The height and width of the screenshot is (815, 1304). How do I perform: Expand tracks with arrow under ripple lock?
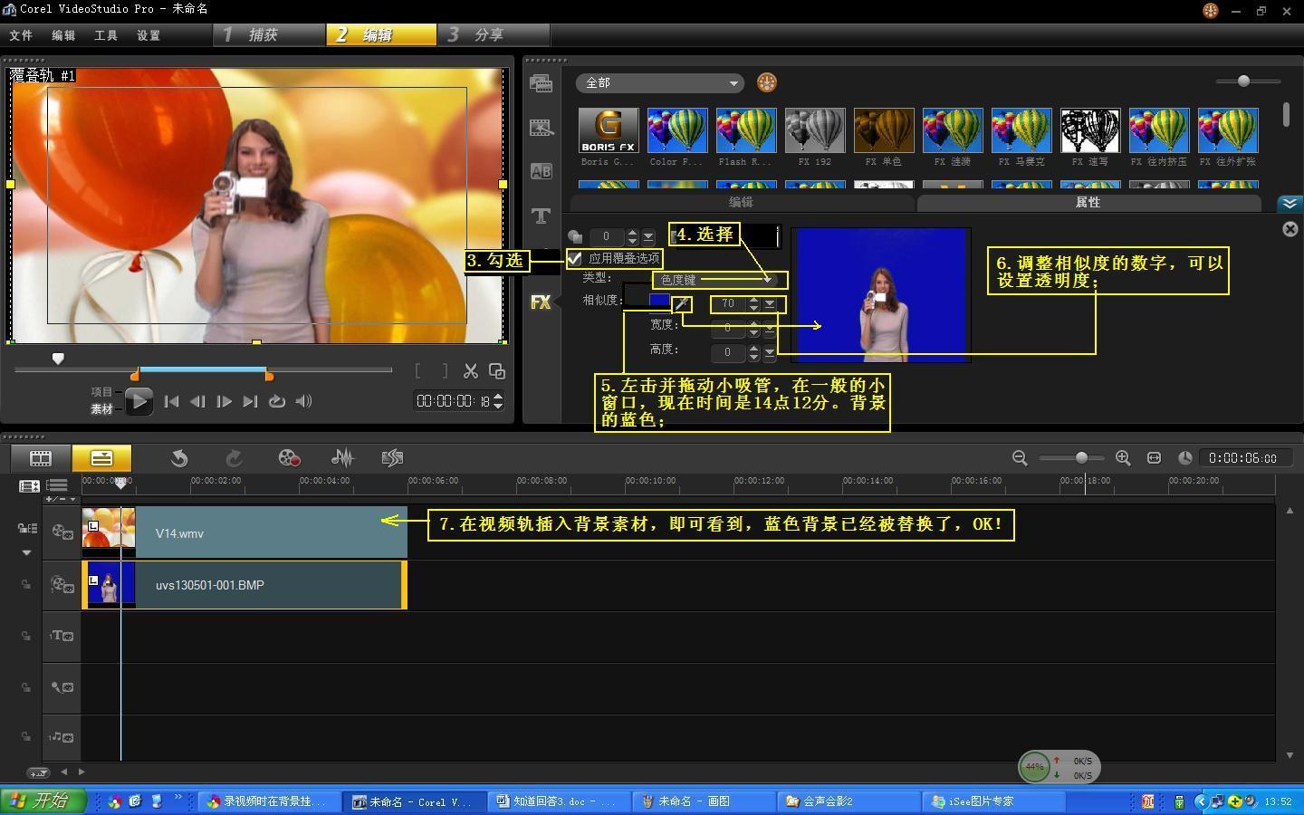26,552
